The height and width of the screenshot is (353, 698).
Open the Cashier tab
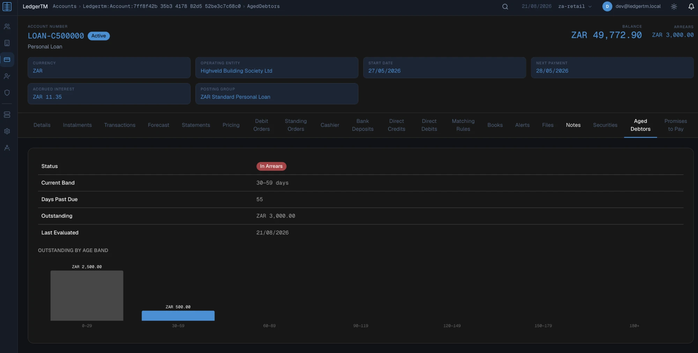tap(330, 125)
